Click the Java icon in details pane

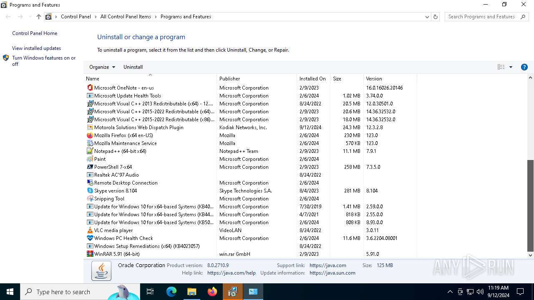(101, 271)
